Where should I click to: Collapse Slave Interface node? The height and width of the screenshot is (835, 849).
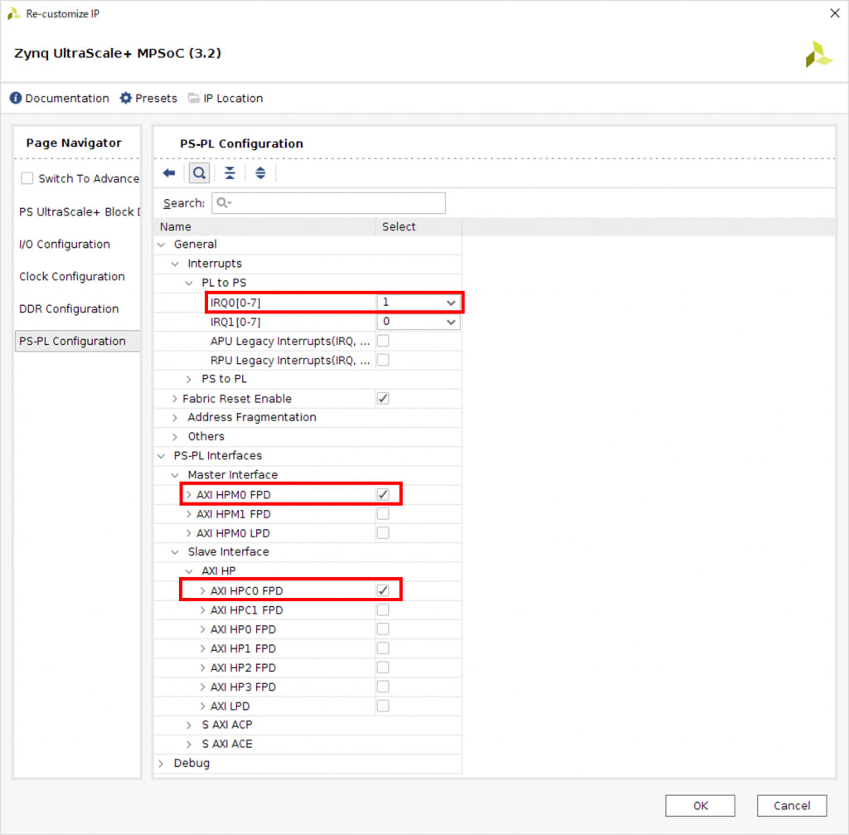click(x=175, y=551)
